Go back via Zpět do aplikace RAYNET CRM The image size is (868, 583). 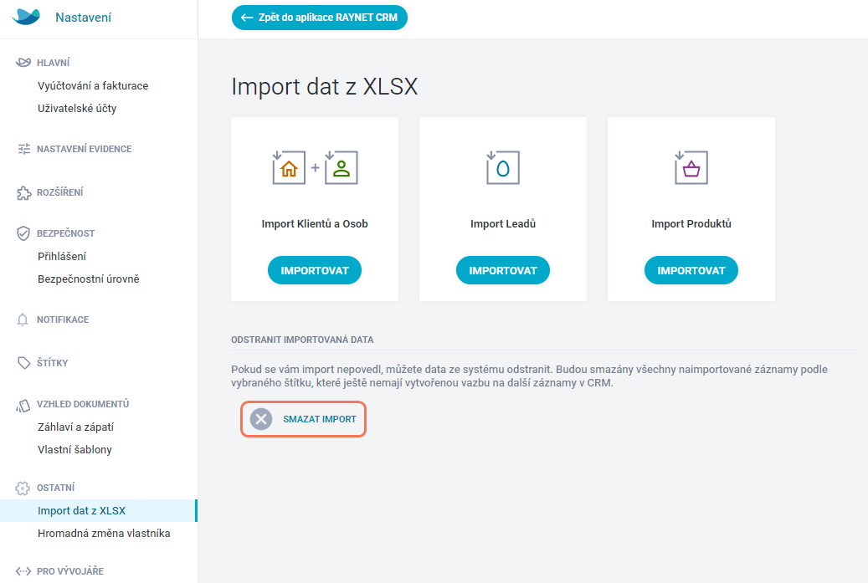point(320,18)
